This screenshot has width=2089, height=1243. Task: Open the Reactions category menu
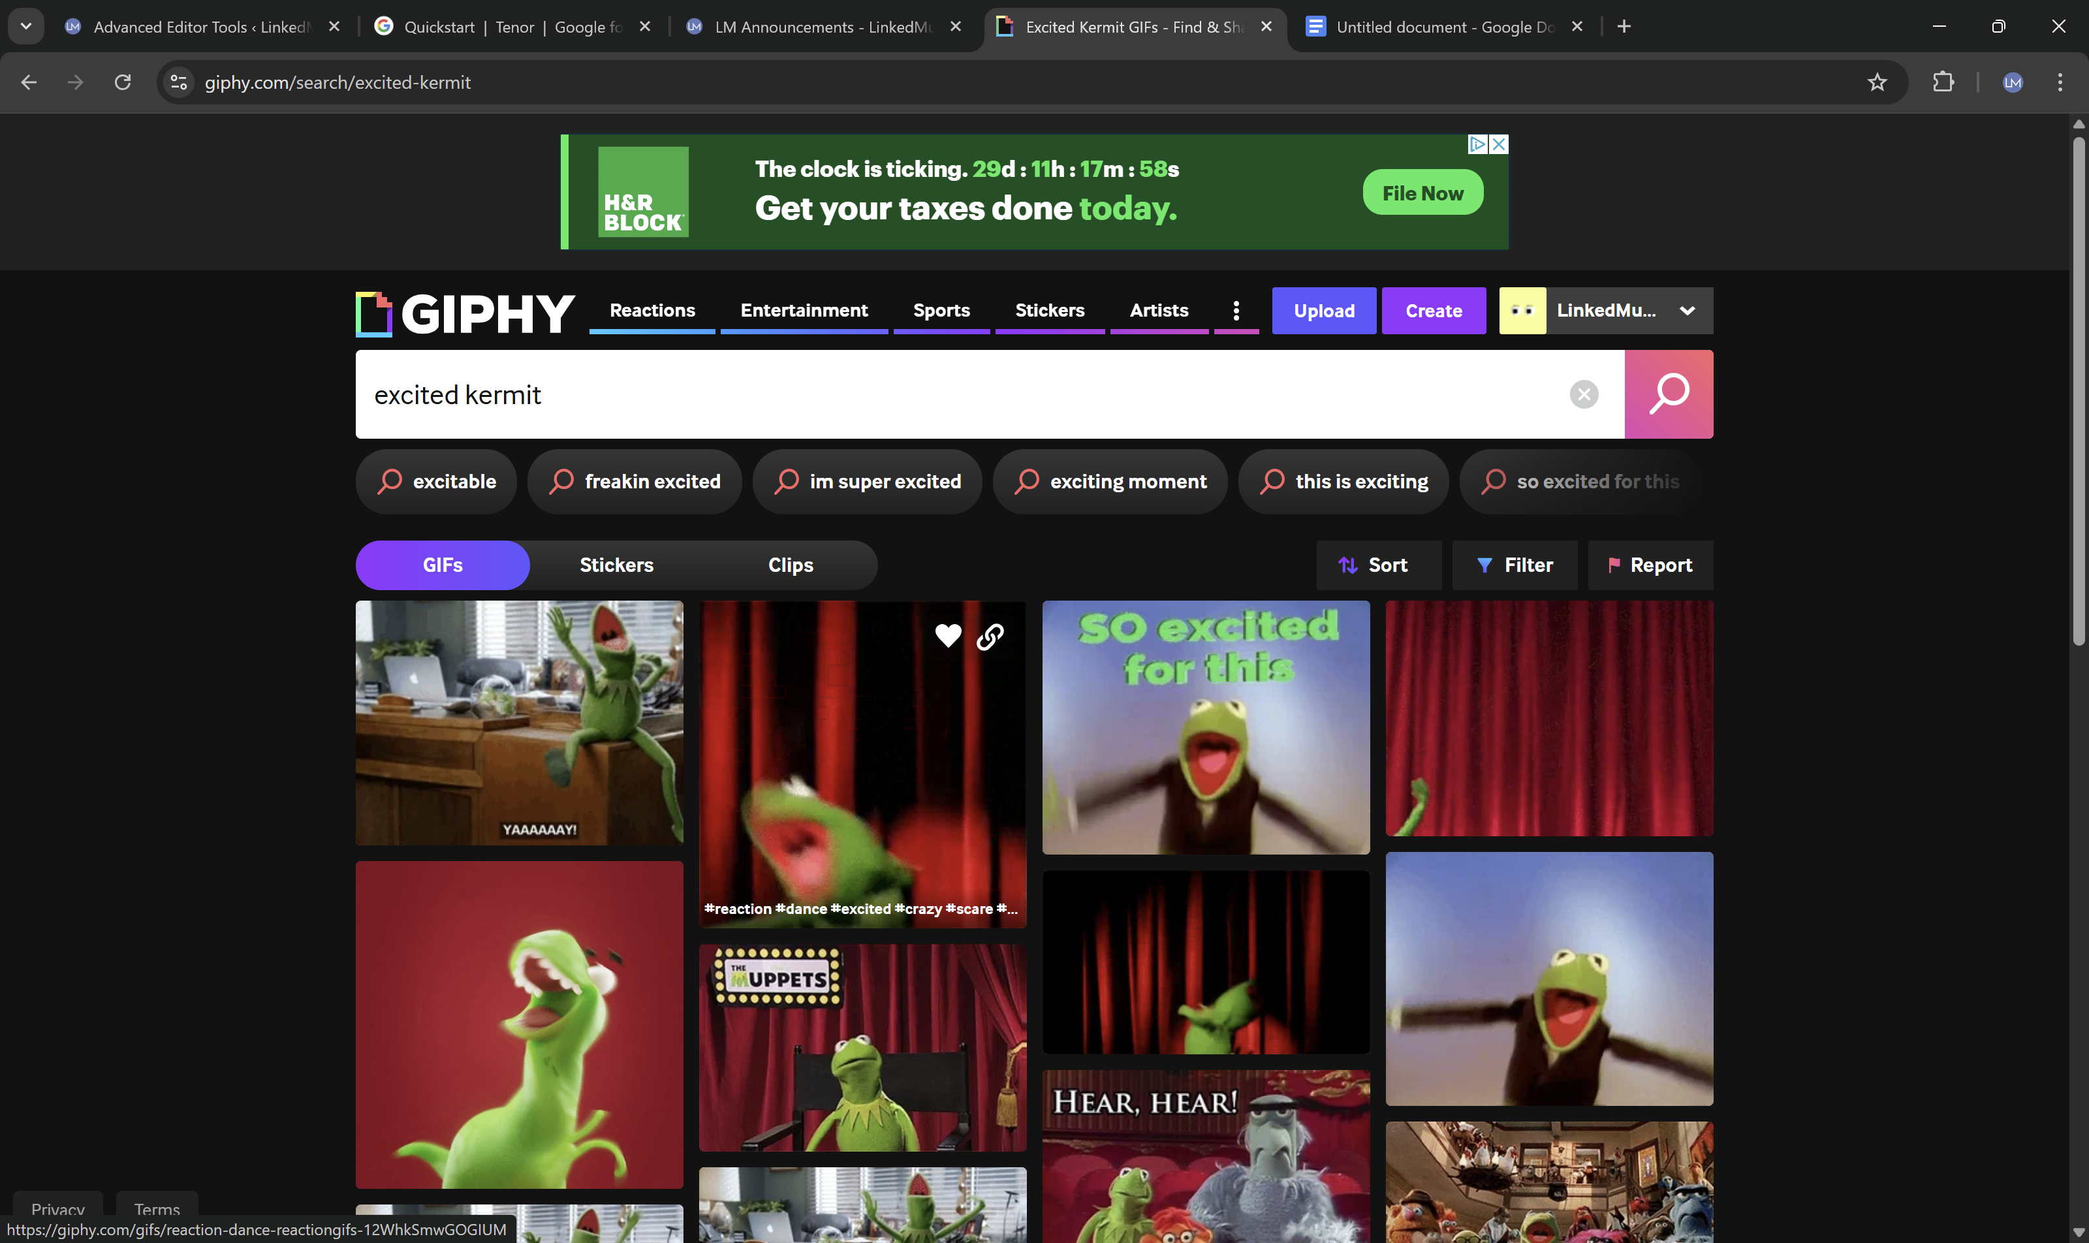coord(652,311)
